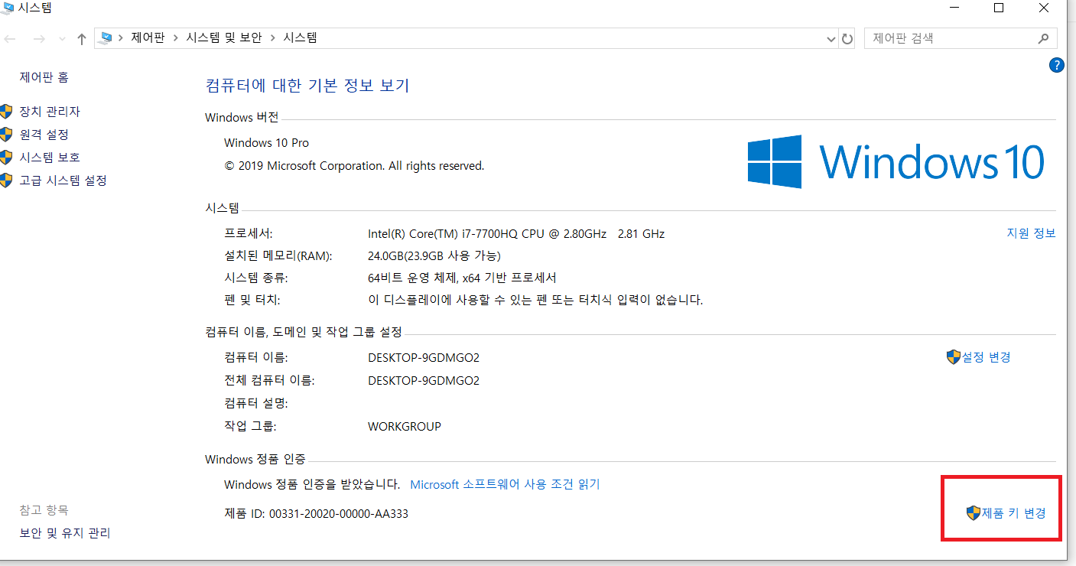The height and width of the screenshot is (566, 1076).
Task: Click the system icon in title bar
Action: pyautogui.click(x=7, y=8)
